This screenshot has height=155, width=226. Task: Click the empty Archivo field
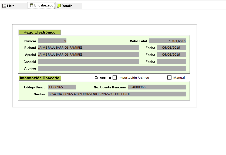coord(112,68)
